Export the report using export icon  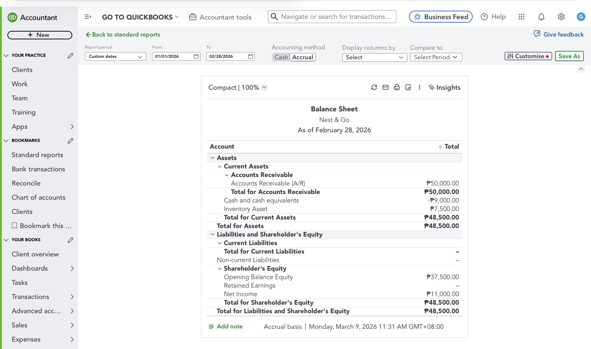coord(408,87)
